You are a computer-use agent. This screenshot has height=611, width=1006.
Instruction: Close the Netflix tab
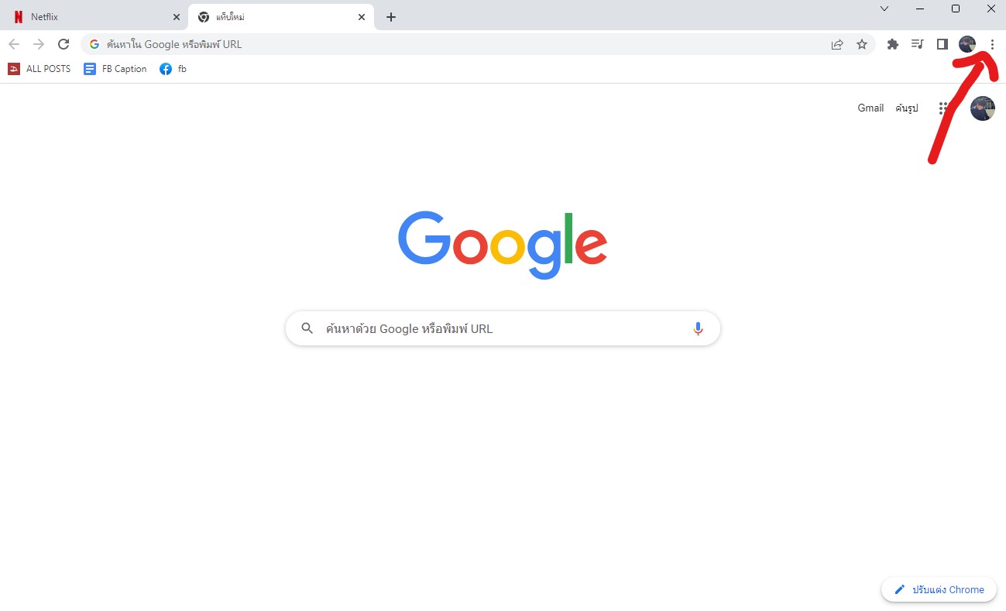(x=176, y=17)
